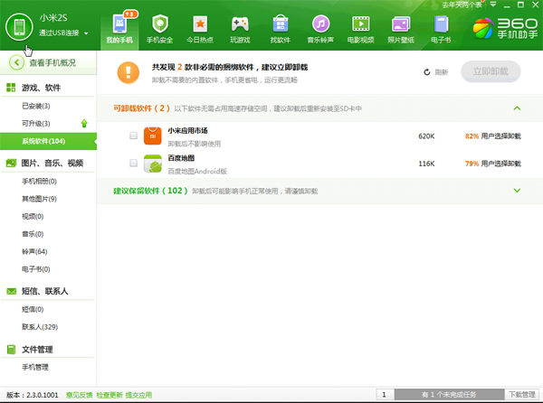Open the 玩游戏 gamepad icon
543x403 pixels.
tap(240, 23)
